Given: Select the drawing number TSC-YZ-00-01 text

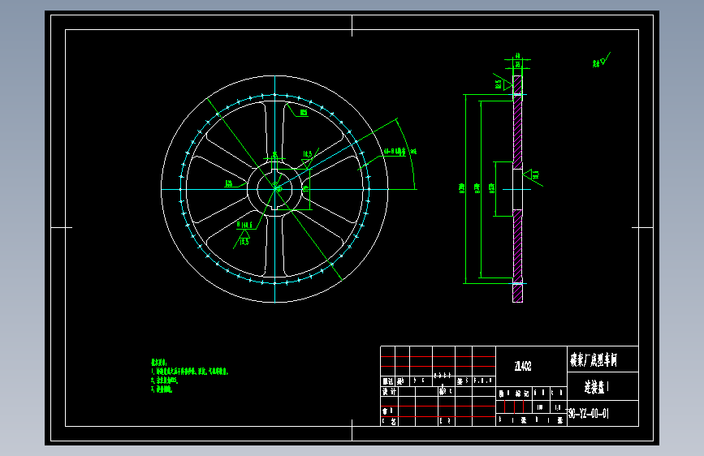Looking at the screenshot, I should pyautogui.click(x=588, y=413).
